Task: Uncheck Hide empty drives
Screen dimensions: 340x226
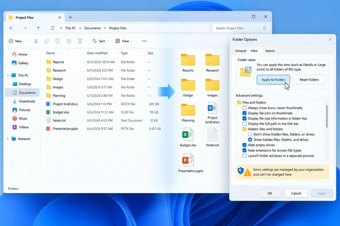Action: tap(244, 145)
